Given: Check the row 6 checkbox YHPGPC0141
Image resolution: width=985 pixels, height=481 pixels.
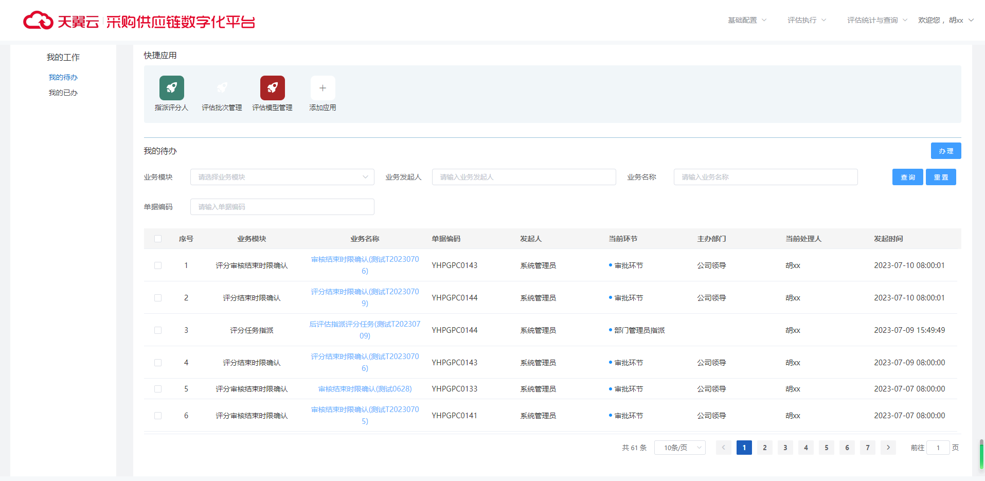Looking at the screenshot, I should [x=158, y=416].
